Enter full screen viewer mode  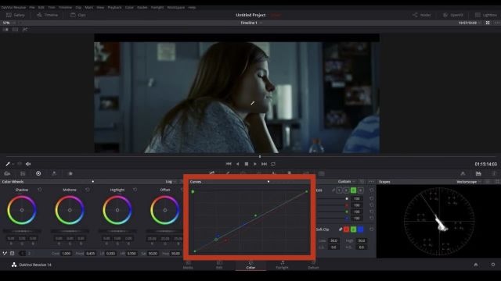click(488, 23)
